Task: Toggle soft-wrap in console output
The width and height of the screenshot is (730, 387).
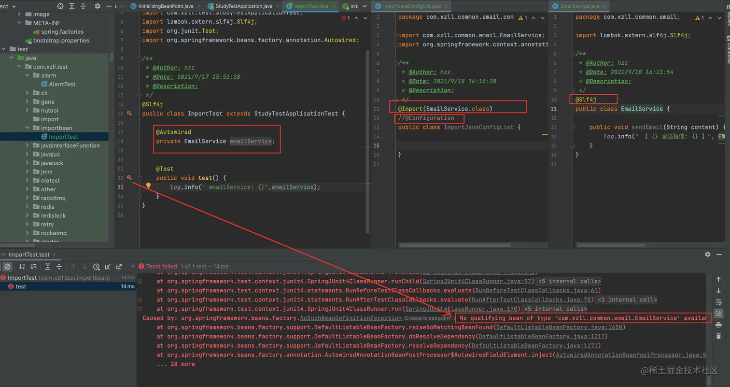Action: coord(718,302)
